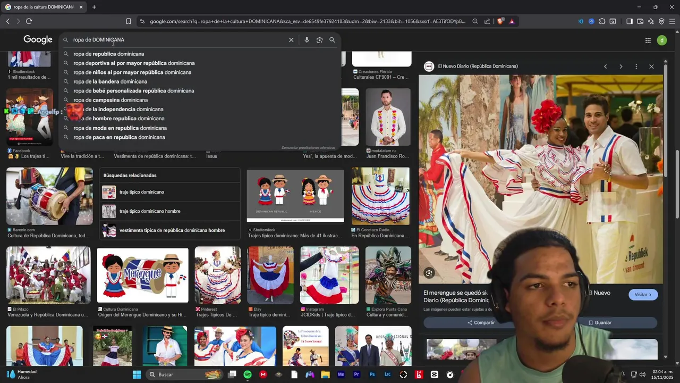Start voice search with microphone icon
Viewport: 680px width, 383px height.
[307, 40]
